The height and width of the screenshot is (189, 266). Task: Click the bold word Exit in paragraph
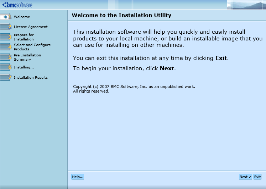tap(221, 58)
